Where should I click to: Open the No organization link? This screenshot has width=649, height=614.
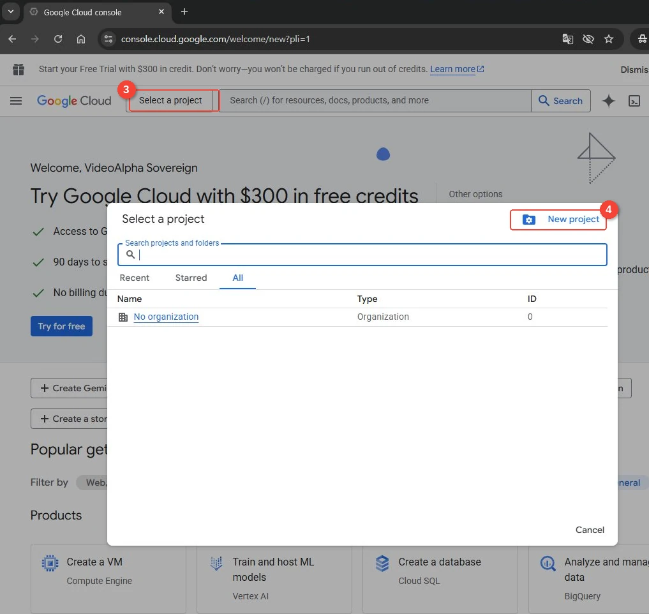click(x=166, y=317)
